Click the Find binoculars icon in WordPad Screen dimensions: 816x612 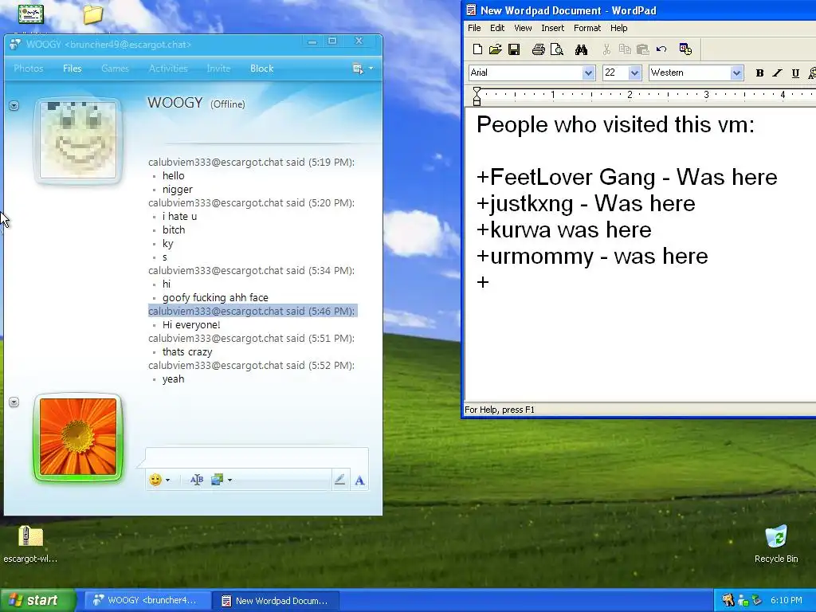pos(581,49)
